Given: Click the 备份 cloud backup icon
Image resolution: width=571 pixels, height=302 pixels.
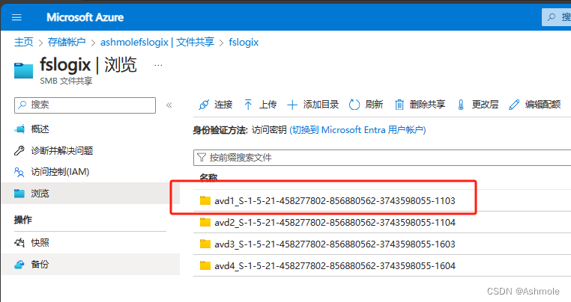Looking at the screenshot, I should click(x=19, y=265).
